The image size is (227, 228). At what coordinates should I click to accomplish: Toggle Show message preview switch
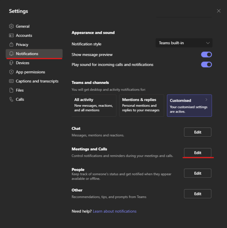[x=206, y=55]
